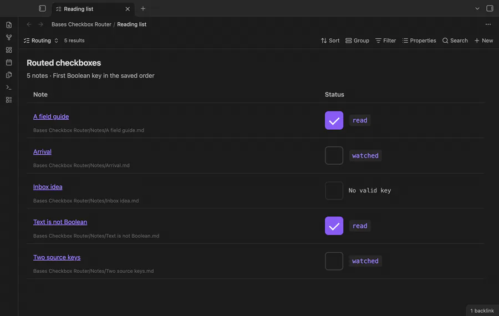
Task: Uncheck Text is not Boolean read checkbox
Action: pos(334,226)
